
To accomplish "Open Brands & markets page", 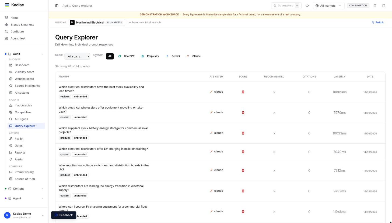I will 24,25.
